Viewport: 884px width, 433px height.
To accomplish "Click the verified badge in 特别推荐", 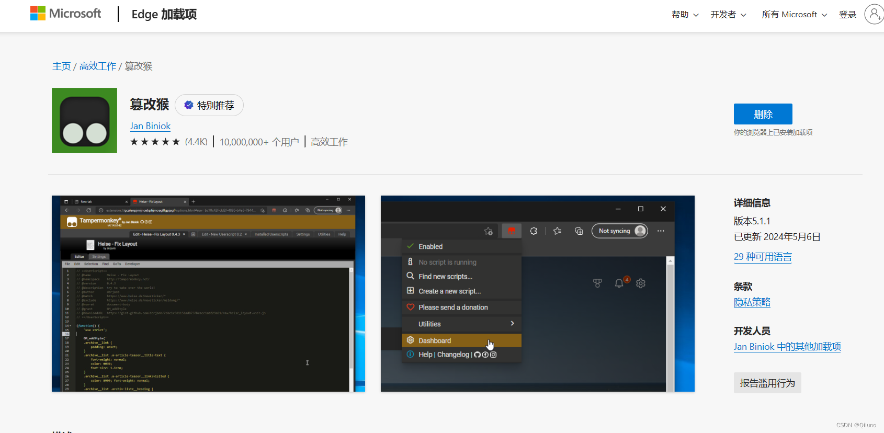I will point(189,105).
